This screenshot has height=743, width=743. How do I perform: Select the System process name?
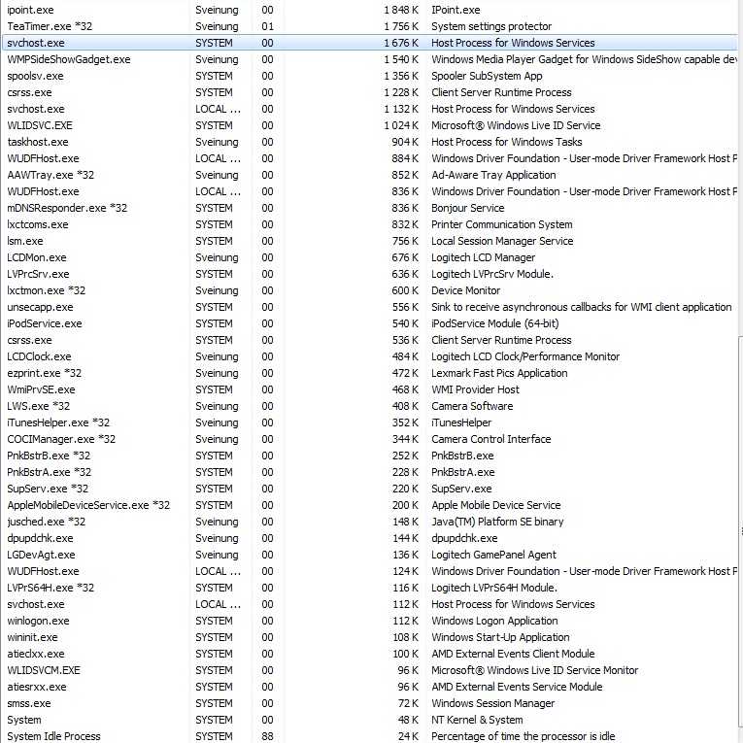(x=23, y=721)
